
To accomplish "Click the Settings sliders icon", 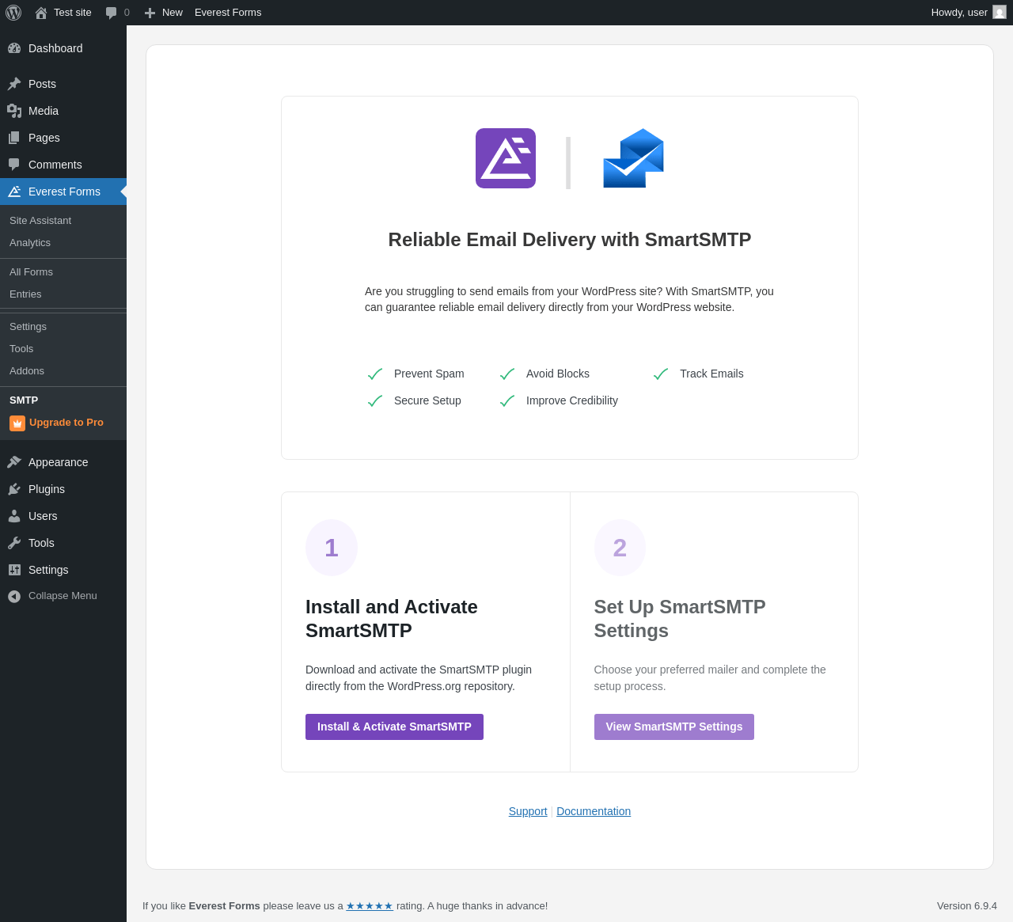I will click(14, 570).
